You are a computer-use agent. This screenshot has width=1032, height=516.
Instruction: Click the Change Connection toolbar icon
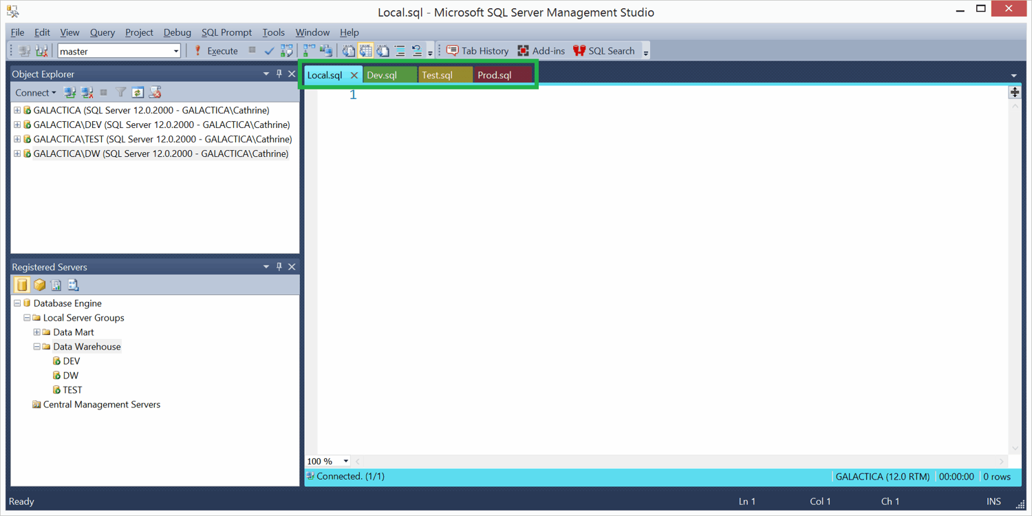tap(41, 51)
